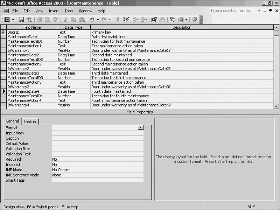Click the Caption property input field
The image size is (280, 210).
[98, 138]
